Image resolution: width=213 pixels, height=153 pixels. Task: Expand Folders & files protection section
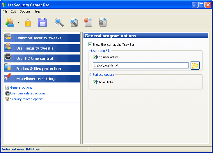[x=42, y=68]
